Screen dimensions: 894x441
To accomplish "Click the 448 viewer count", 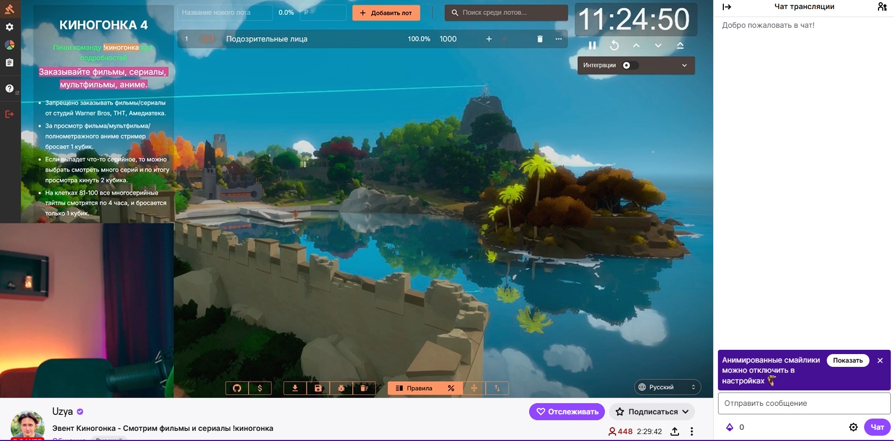I will [620, 431].
